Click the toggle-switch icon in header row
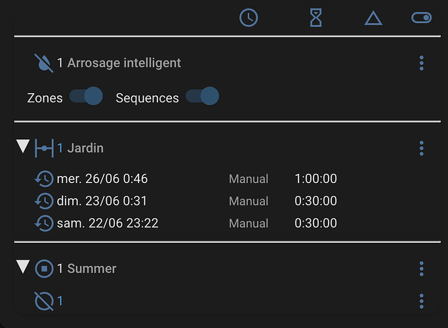The image size is (448, 328). (x=421, y=18)
